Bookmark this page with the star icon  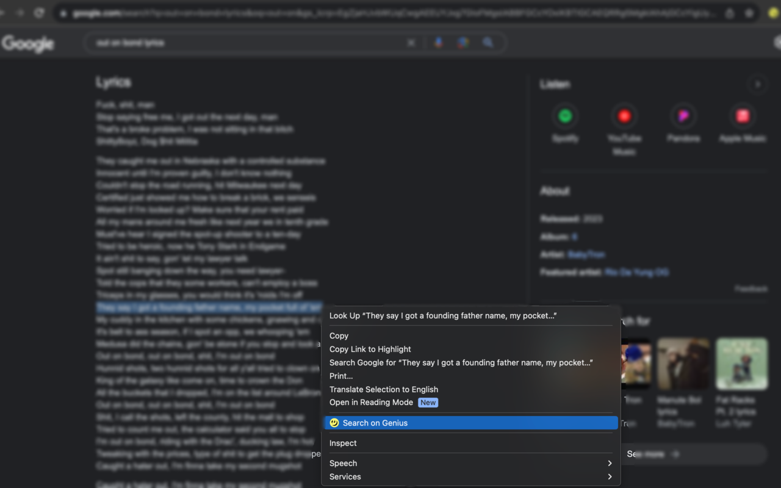pos(749,13)
